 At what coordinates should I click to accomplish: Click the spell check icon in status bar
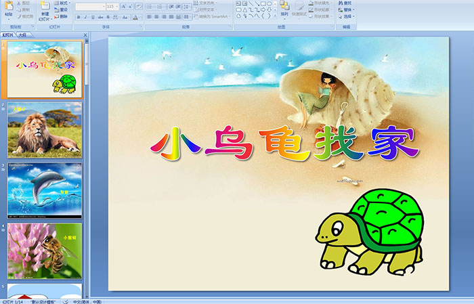click(x=66, y=301)
